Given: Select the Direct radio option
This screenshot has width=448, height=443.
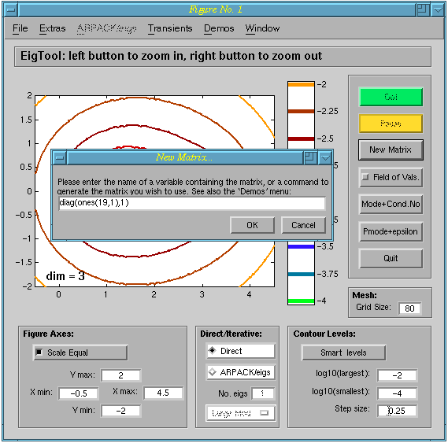Looking at the screenshot, I should click(x=241, y=351).
